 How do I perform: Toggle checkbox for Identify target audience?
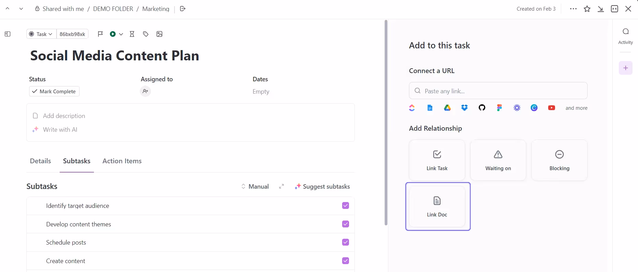[345, 205]
